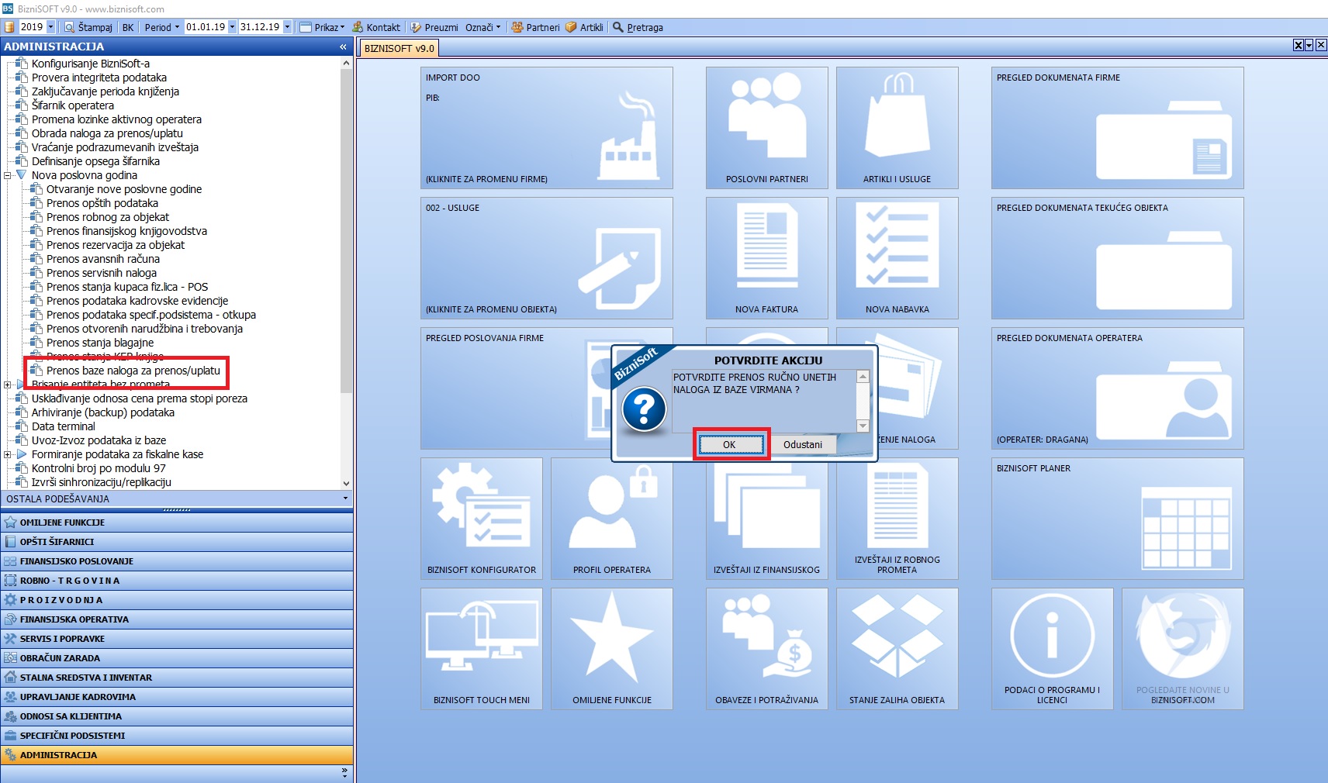Open the 31.12.19 end date dropdown

[287, 27]
